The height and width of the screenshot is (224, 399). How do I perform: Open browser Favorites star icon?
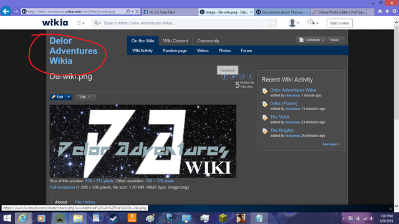(387, 11)
